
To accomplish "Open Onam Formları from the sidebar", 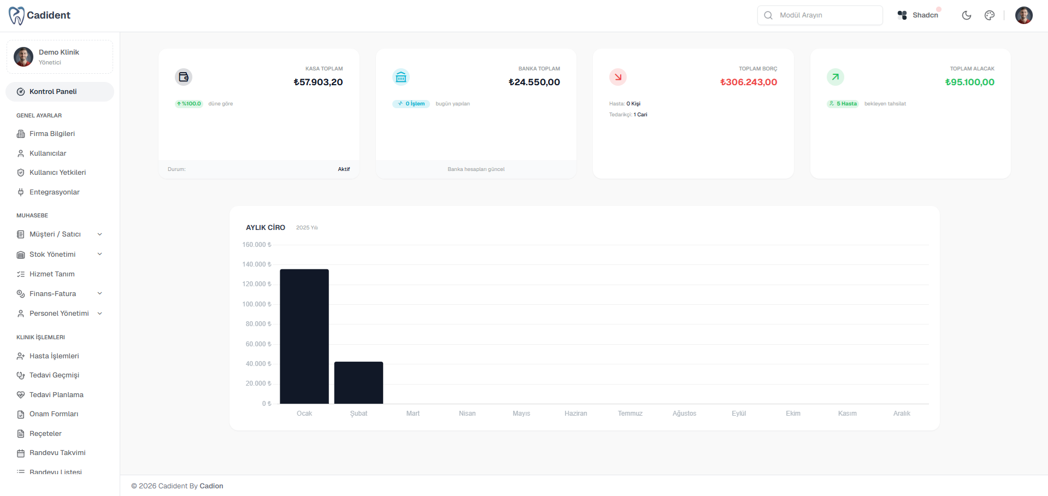I will [52, 414].
